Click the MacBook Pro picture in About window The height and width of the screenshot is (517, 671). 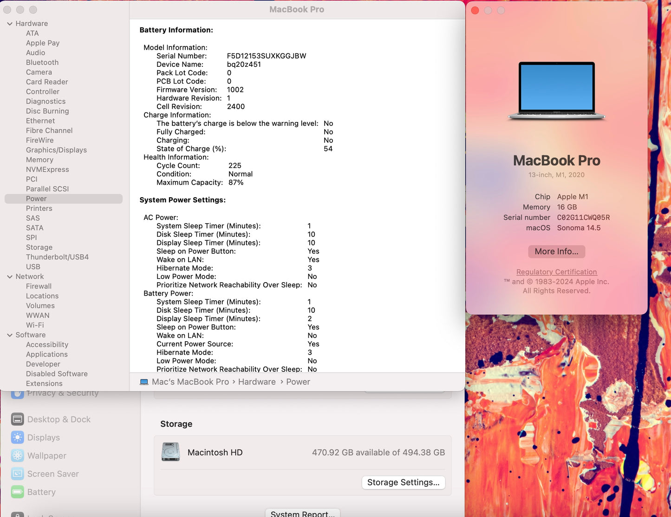click(x=557, y=91)
